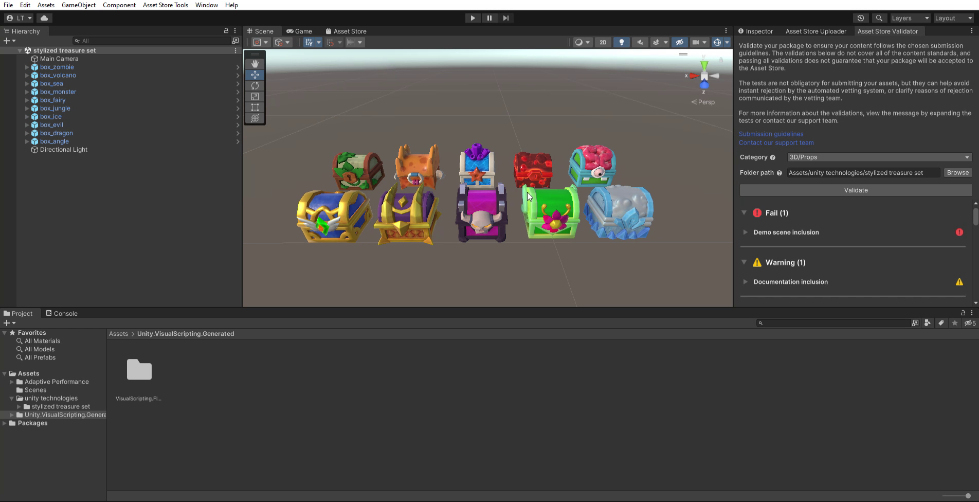The image size is (979, 502).
Task: Expand Packages folder in Project tree
Action: click(5, 423)
